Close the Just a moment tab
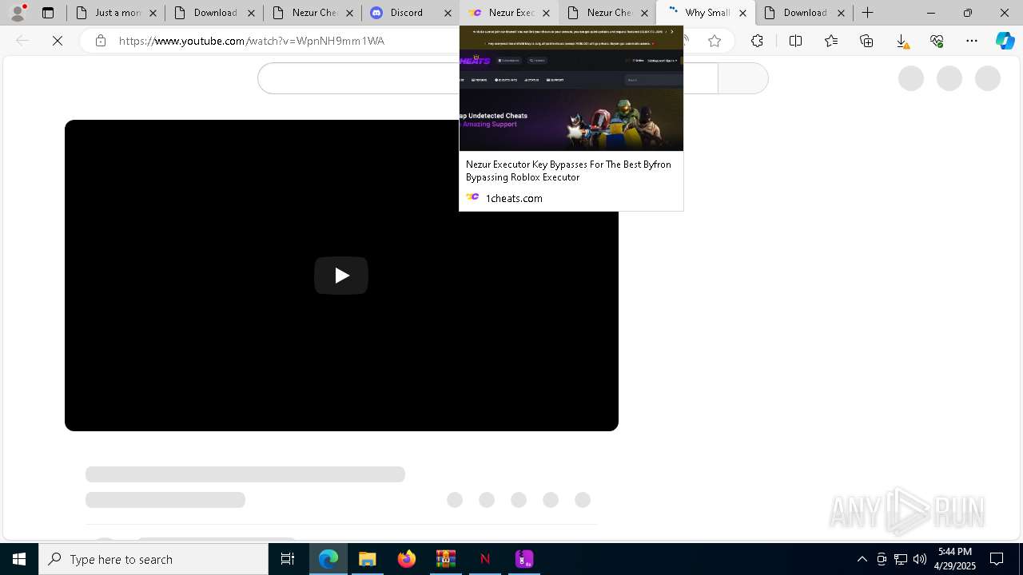Image resolution: width=1023 pixels, height=575 pixels. [153, 13]
